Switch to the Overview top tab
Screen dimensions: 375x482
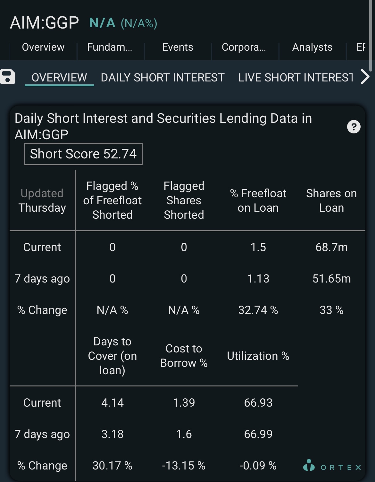[43, 47]
